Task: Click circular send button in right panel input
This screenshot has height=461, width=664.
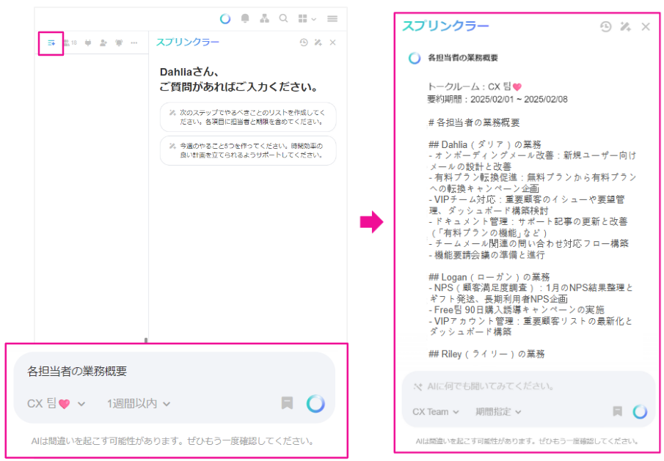Action: click(640, 411)
